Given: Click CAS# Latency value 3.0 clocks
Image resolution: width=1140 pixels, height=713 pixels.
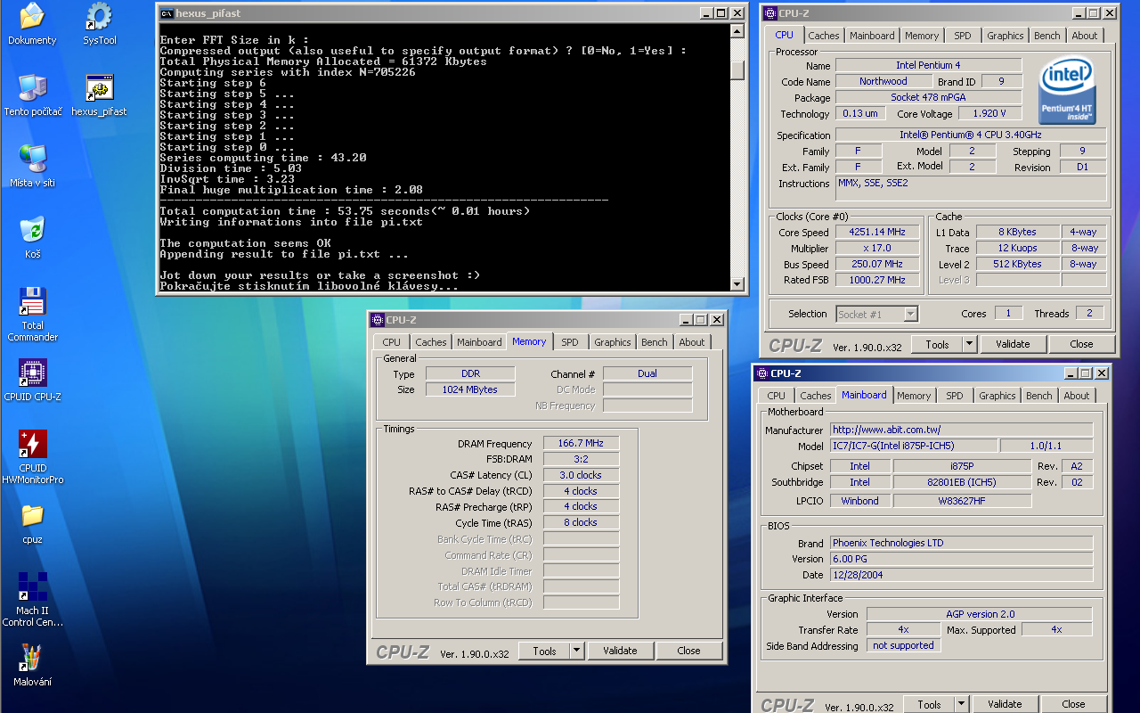Looking at the screenshot, I should pyautogui.click(x=581, y=475).
